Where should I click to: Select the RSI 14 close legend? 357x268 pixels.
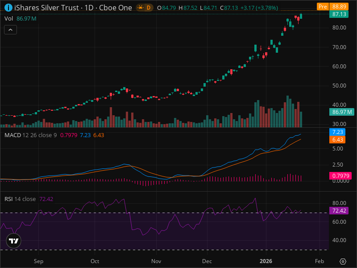pyautogui.click(x=20, y=199)
